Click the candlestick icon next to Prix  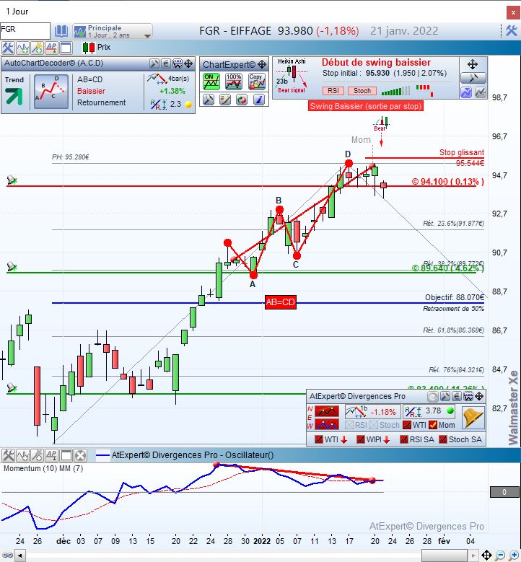[x=89, y=48]
